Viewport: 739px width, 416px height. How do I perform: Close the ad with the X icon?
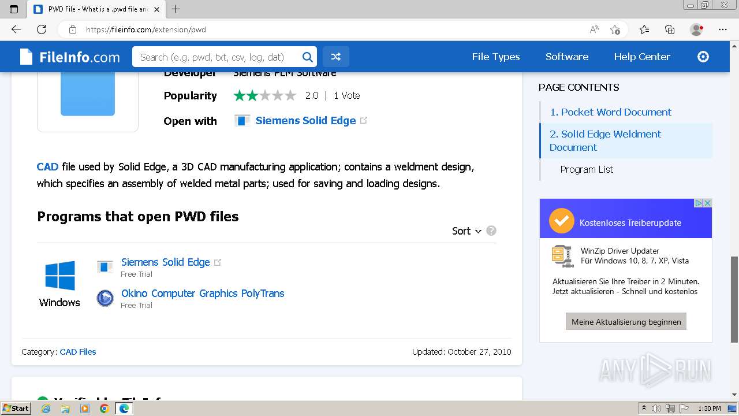coord(707,203)
